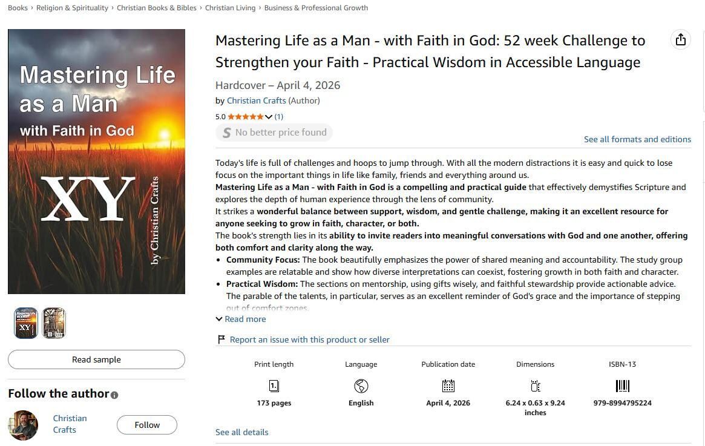Click the print length pages icon
705x446 pixels.
tap(274, 385)
